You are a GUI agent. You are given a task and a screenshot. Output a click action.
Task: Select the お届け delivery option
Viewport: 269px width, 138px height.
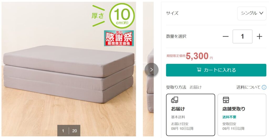coord(190,115)
